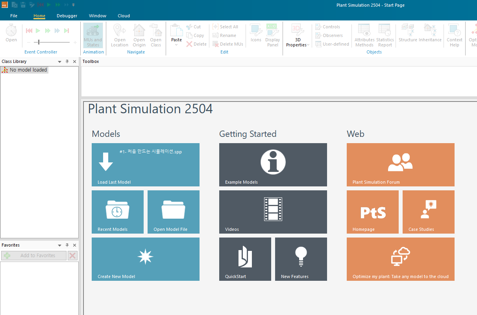Click the Inheritance ribbon button
The image size is (477, 315).
click(x=430, y=33)
